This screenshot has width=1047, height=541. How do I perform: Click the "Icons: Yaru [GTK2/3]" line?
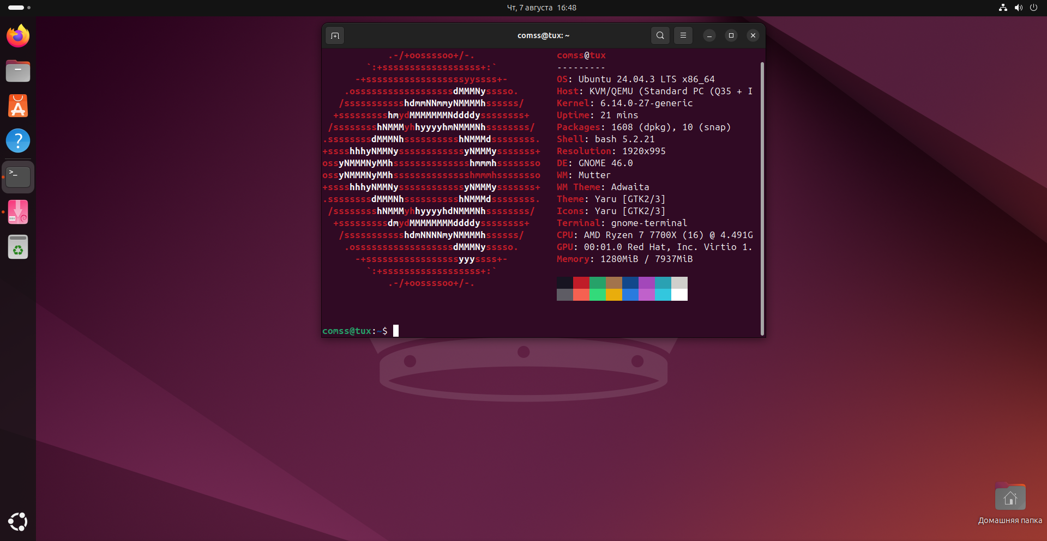(x=611, y=211)
